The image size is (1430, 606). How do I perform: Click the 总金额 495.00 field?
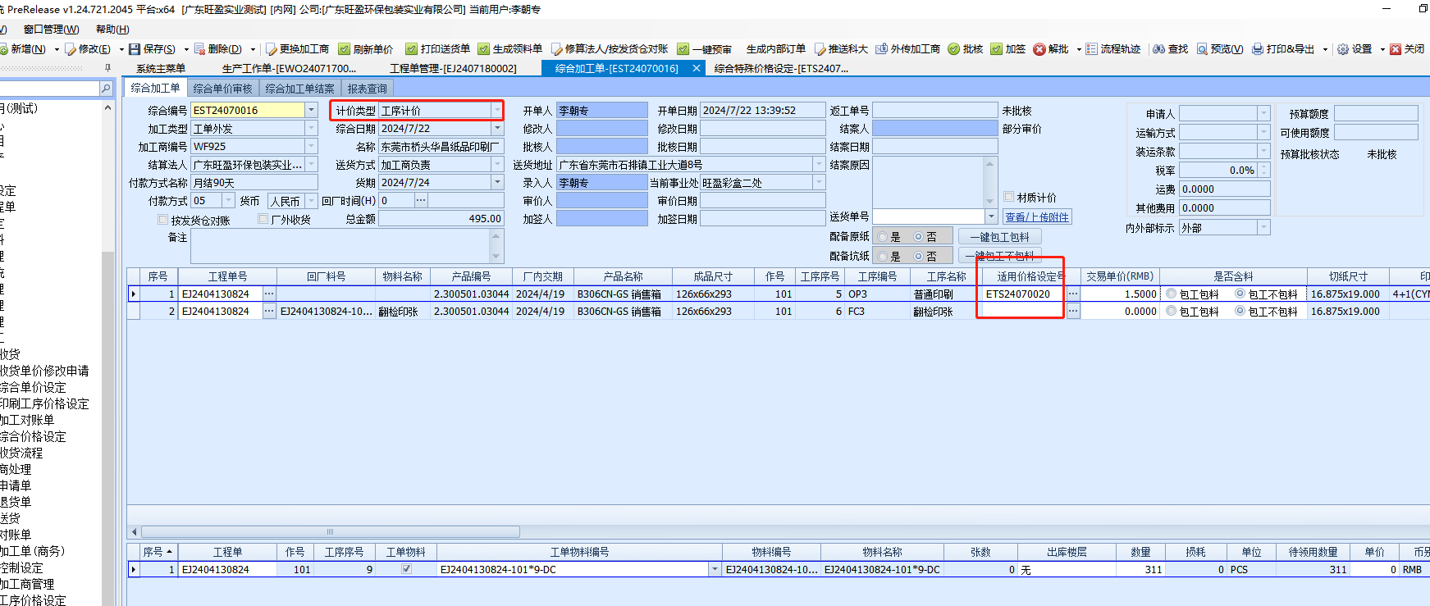(x=441, y=219)
